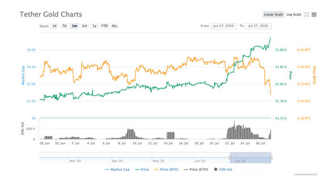Click the 28. Jun date axis label
Image resolution: width=332 pixels, height=187 pixels.
[44, 143]
